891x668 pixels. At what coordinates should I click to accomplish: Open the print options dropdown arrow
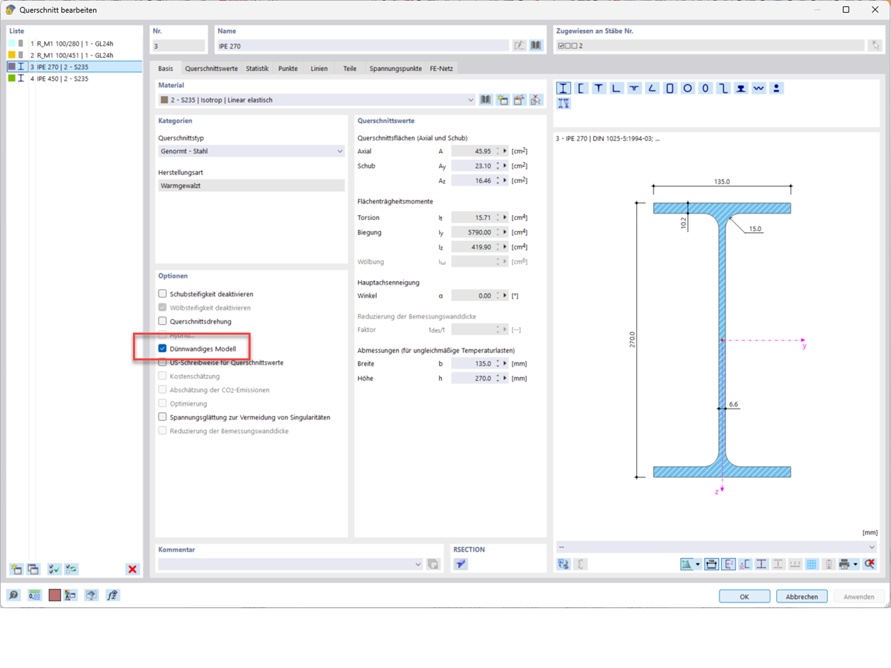(855, 564)
